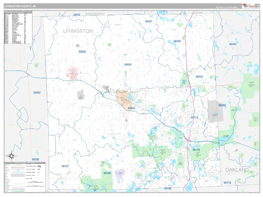
Task: Select ZIP code label 48843
Action: click(x=131, y=108)
